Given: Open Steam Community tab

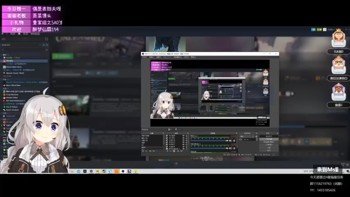Looking at the screenshot, I should (25, 34).
